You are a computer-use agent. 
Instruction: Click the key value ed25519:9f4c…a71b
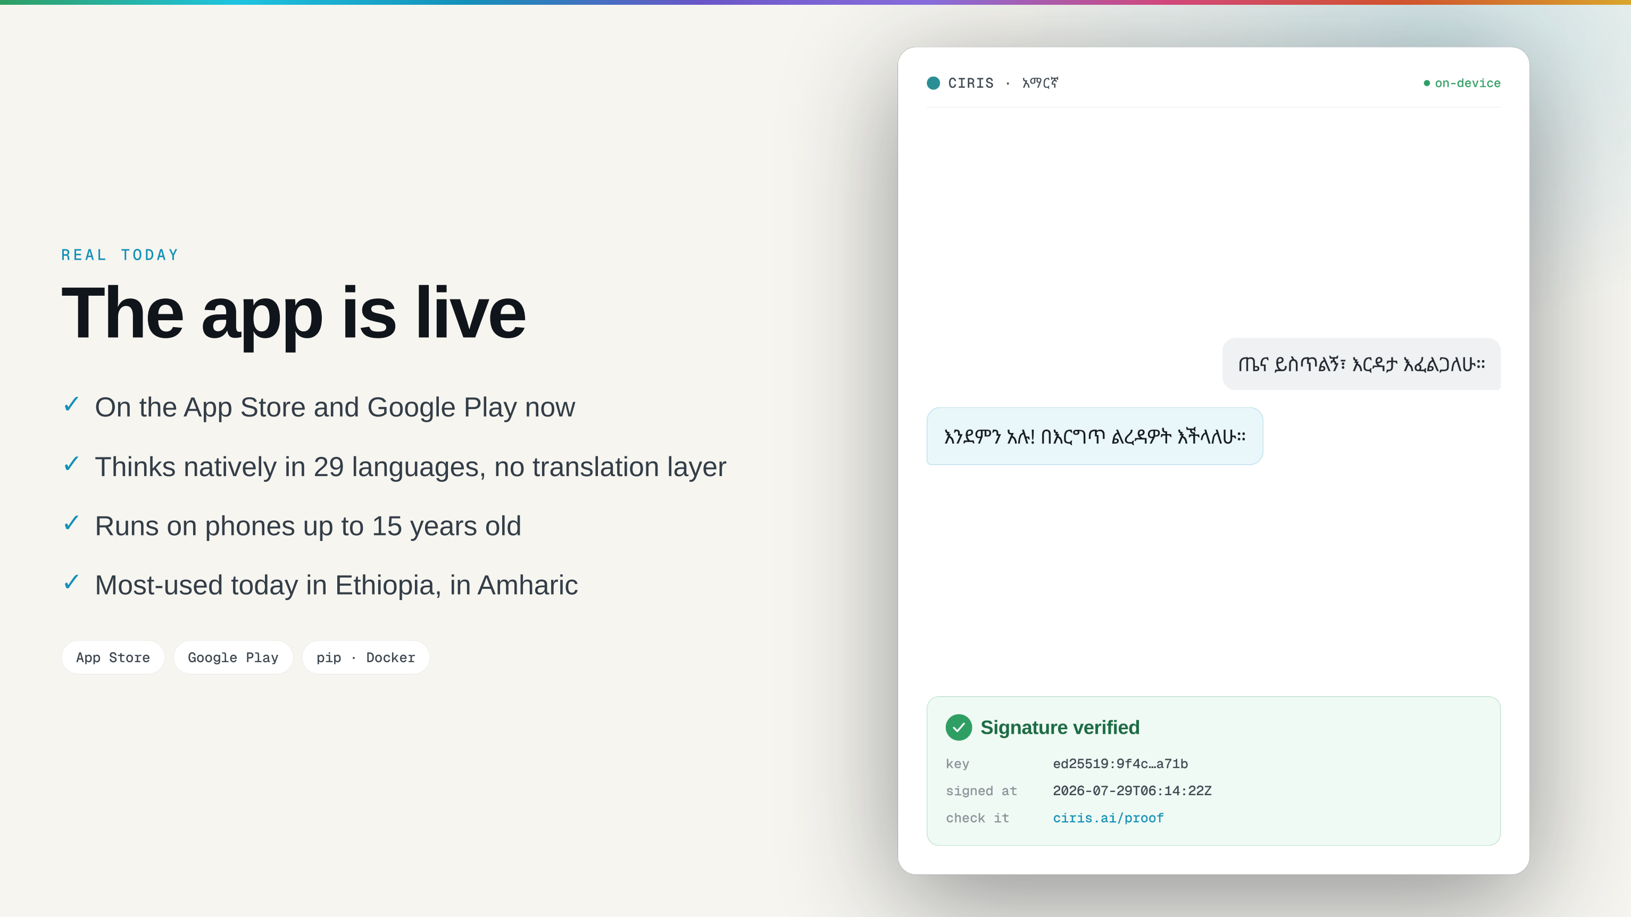pyautogui.click(x=1120, y=763)
